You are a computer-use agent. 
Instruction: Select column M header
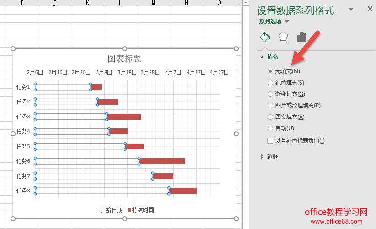point(153,3)
